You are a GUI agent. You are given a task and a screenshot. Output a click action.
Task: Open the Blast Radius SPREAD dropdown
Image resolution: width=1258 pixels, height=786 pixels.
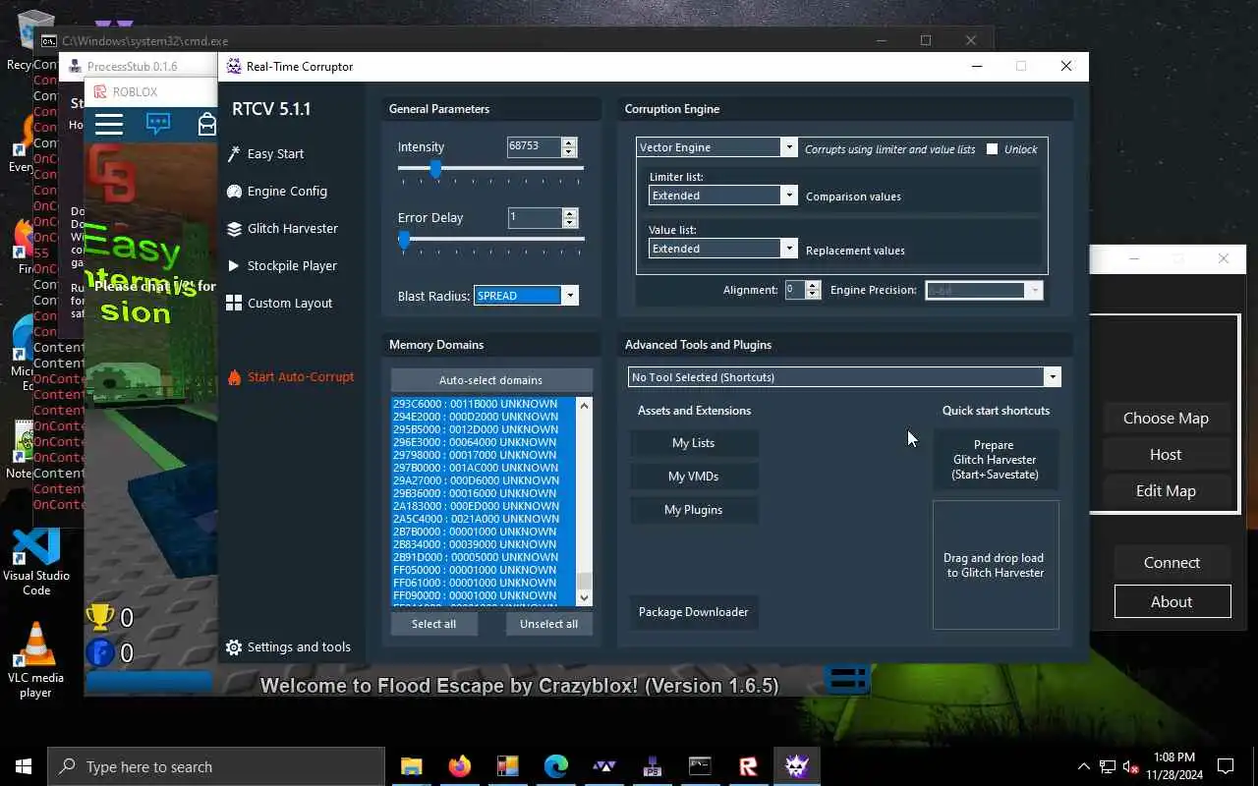point(569,296)
